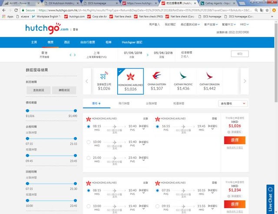Click the translate icon in the address bar

[x=261, y=10]
